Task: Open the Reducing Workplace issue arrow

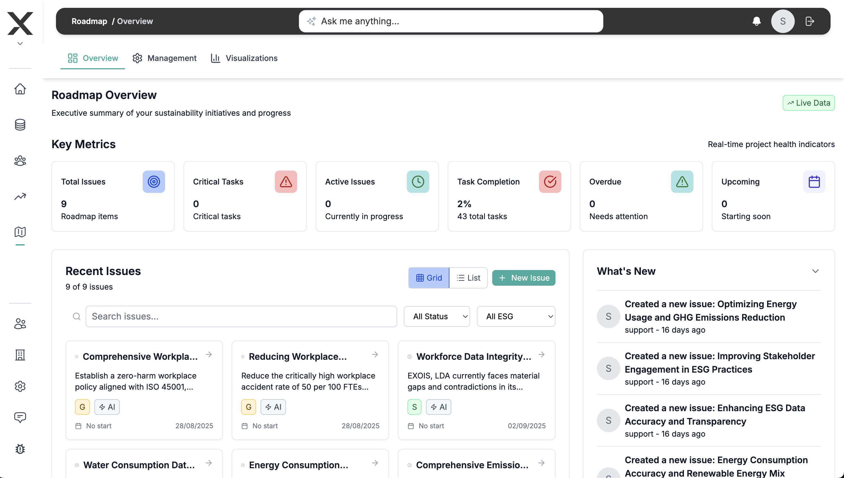Action: (x=375, y=354)
